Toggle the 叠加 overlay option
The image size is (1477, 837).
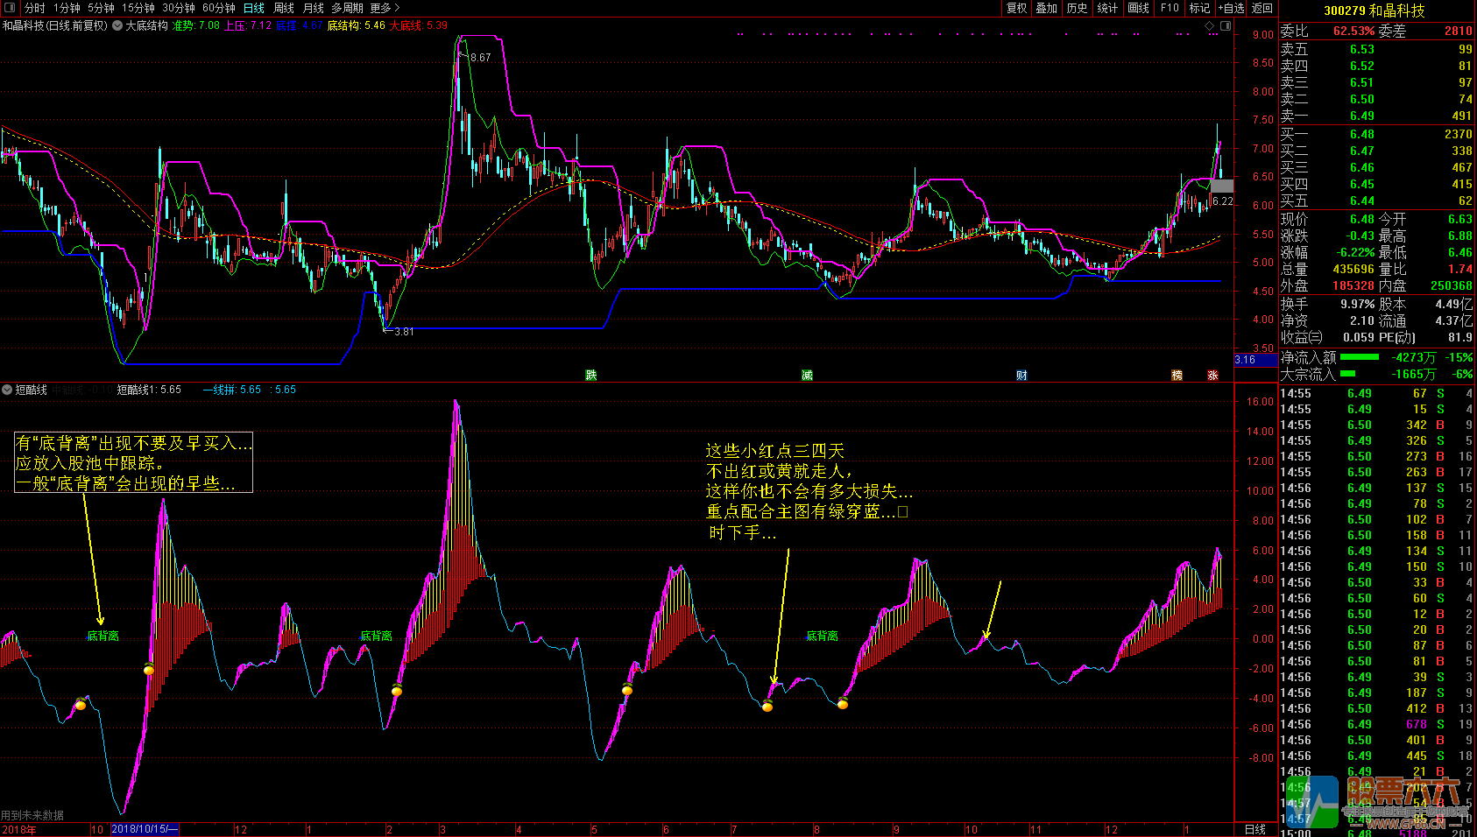click(x=1046, y=8)
